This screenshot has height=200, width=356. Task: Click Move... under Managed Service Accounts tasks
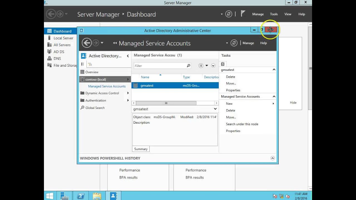click(x=231, y=117)
